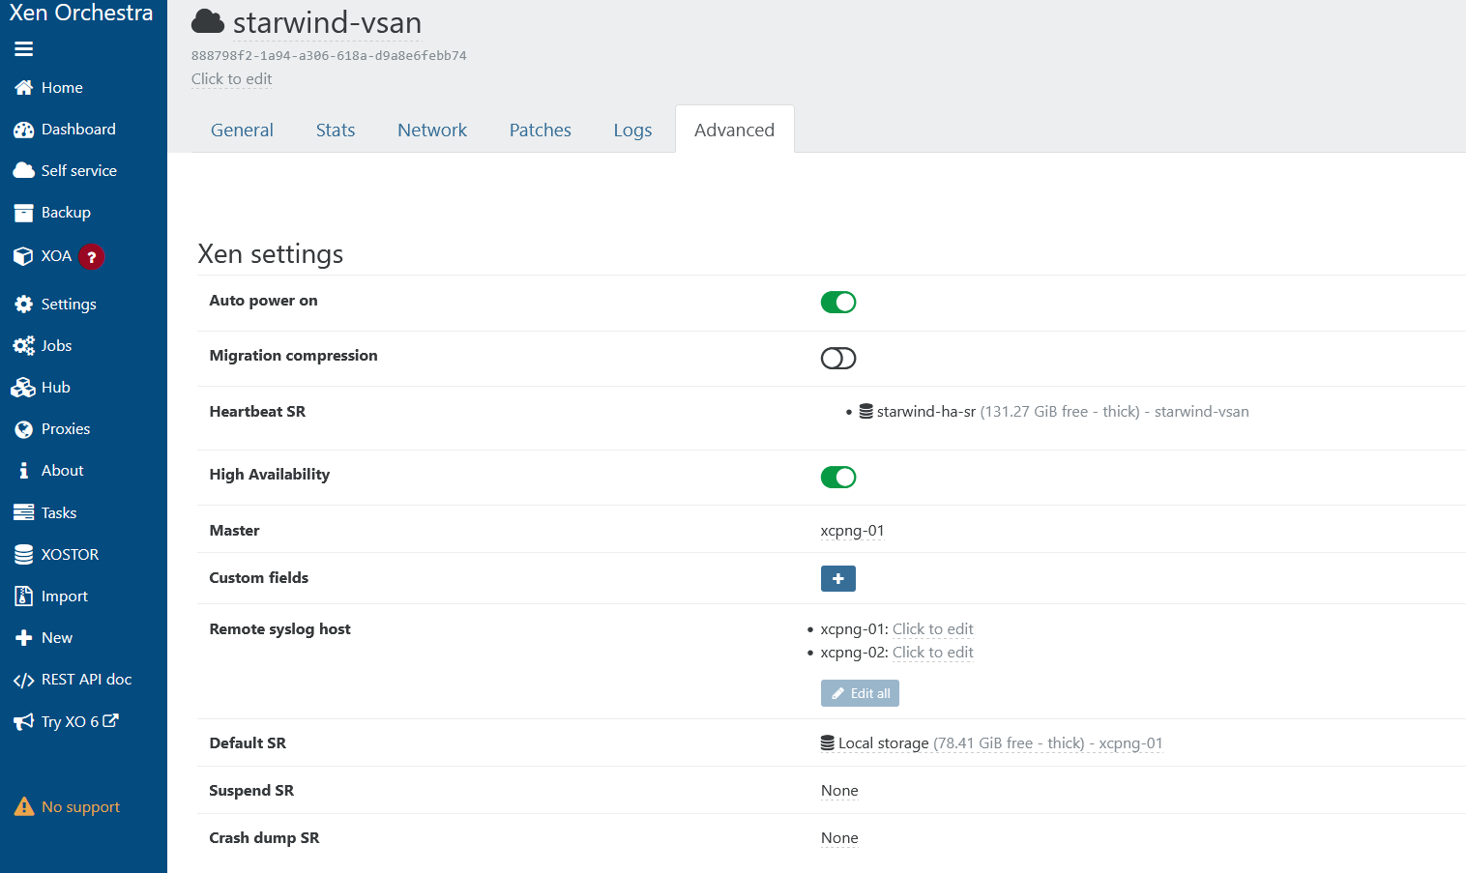This screenshot has height=873, width=1466.
Task: Click the No support status text
Action: click(x=80, y=807)
